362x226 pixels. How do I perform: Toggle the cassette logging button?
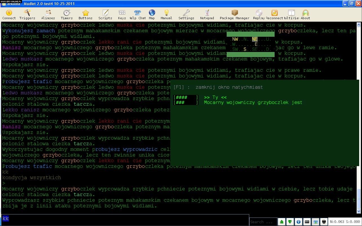pos(307,222)
